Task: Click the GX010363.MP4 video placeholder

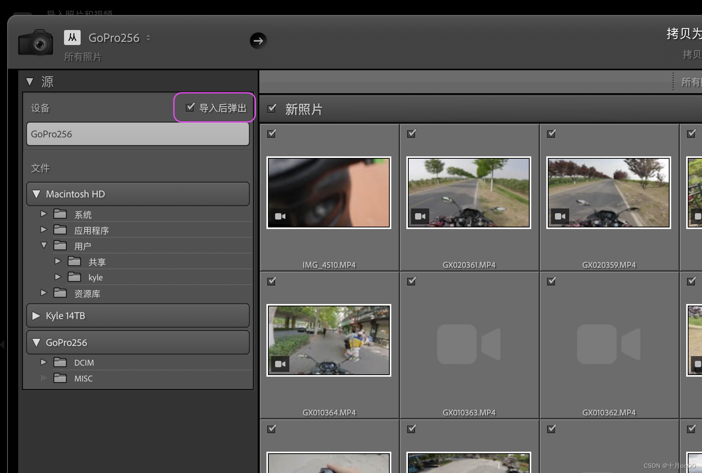Action: point(469,344)
